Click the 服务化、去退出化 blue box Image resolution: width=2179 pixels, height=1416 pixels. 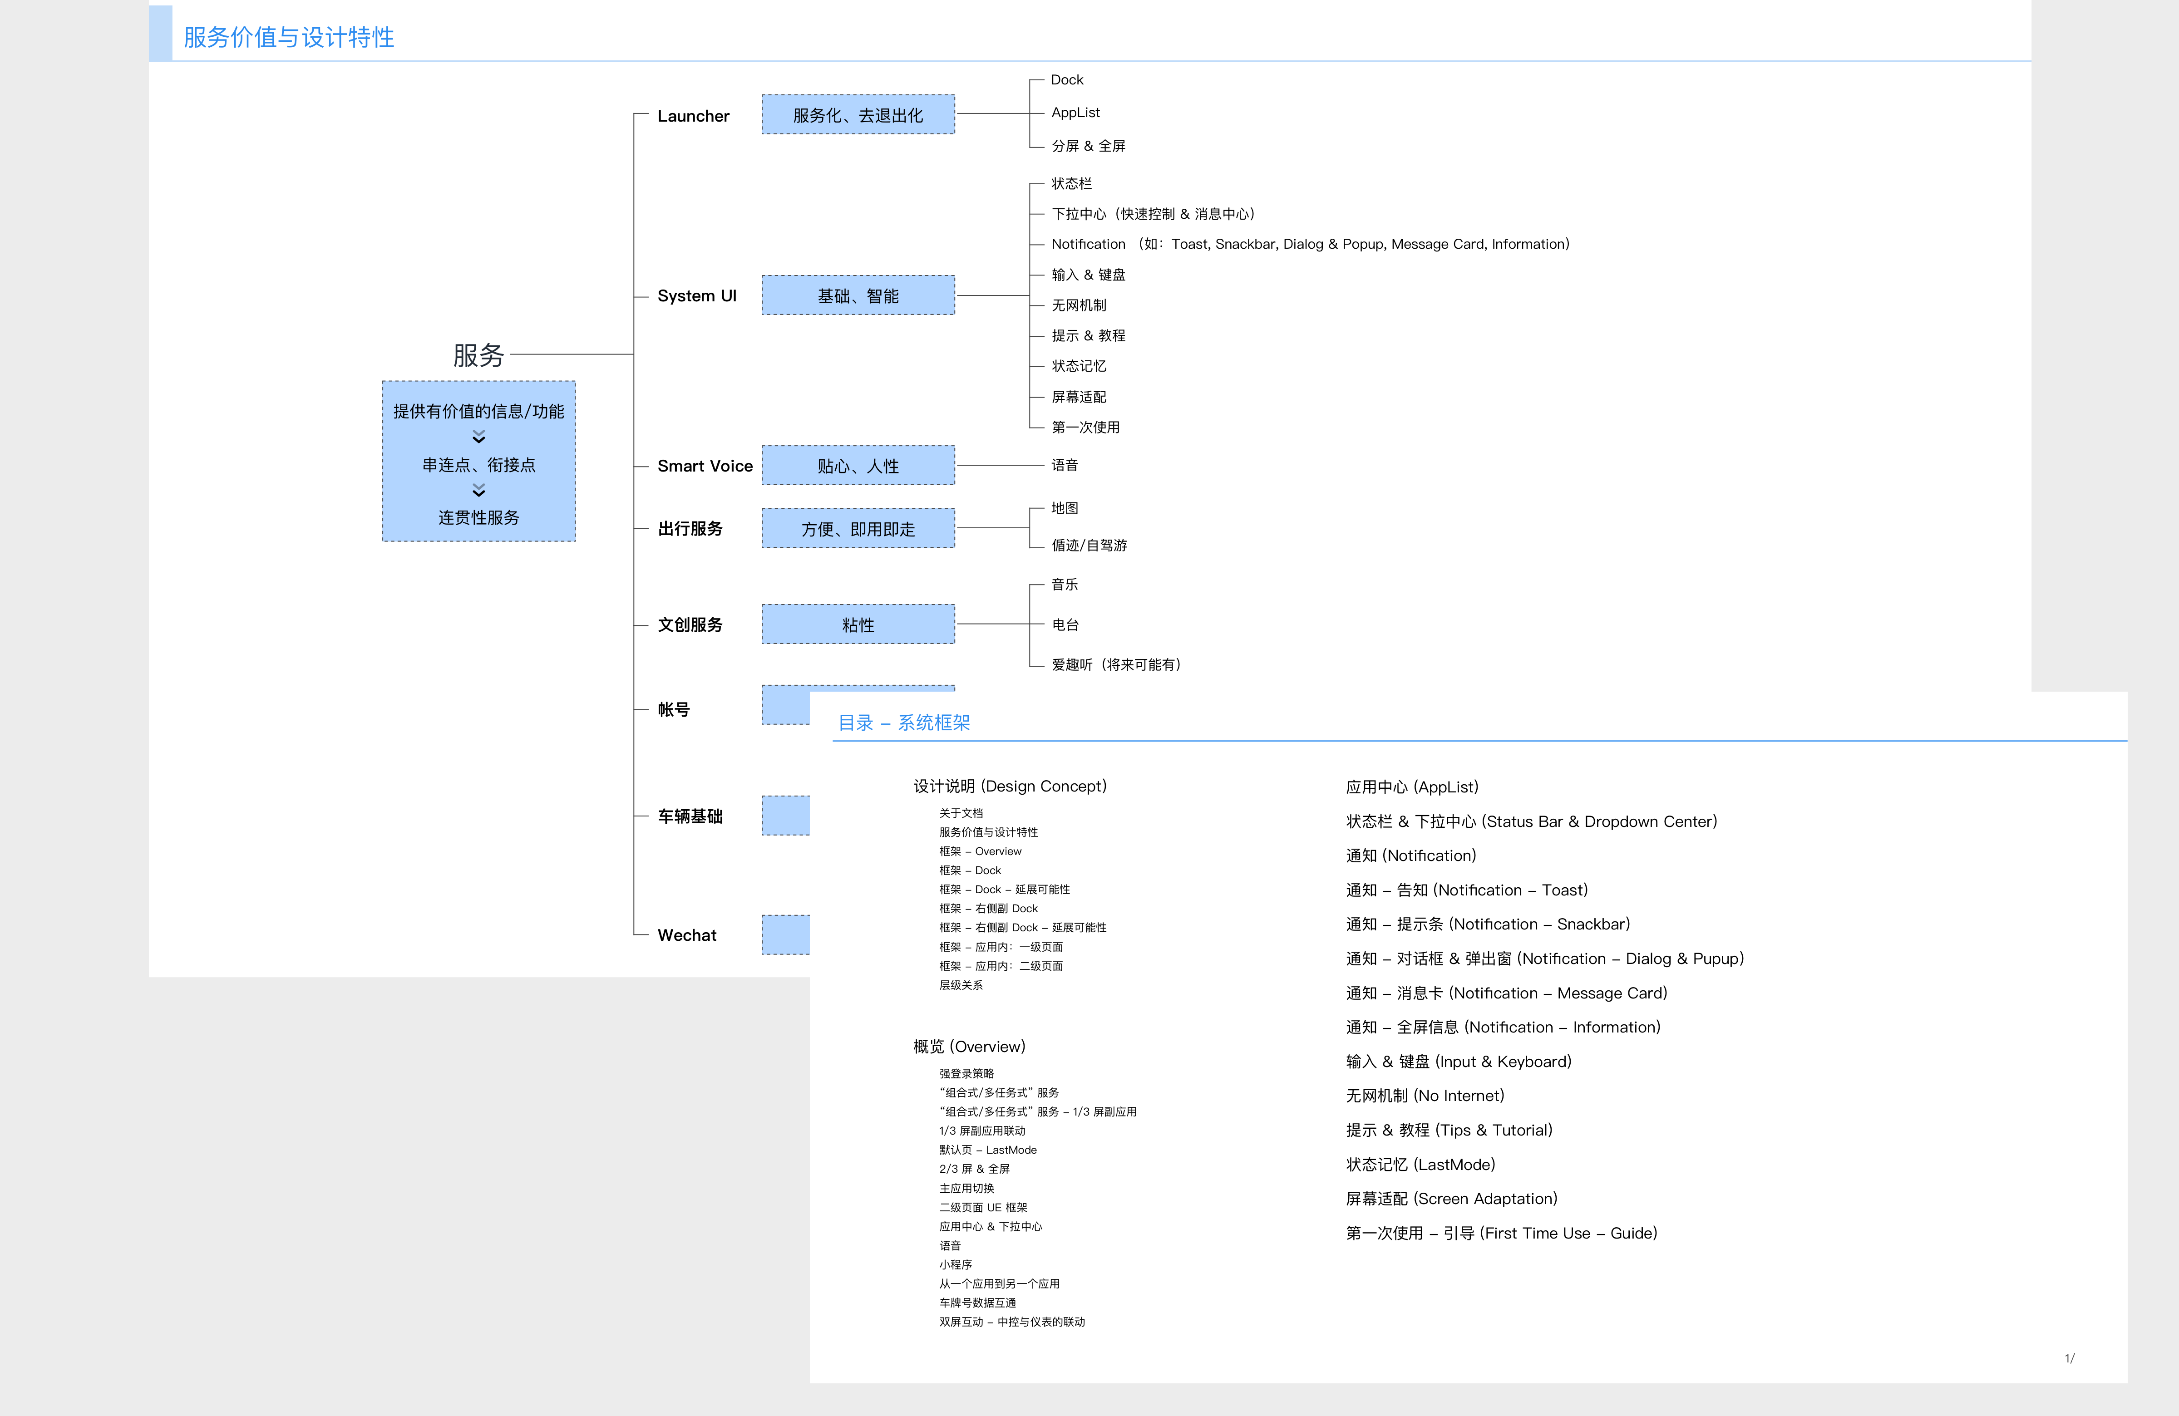point(858,114)
